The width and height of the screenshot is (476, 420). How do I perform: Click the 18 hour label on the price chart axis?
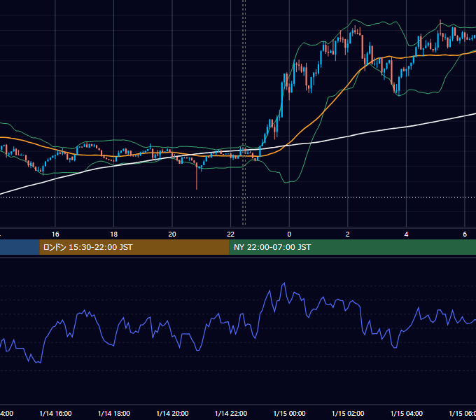pyautogui.click(x=114, y=234)
